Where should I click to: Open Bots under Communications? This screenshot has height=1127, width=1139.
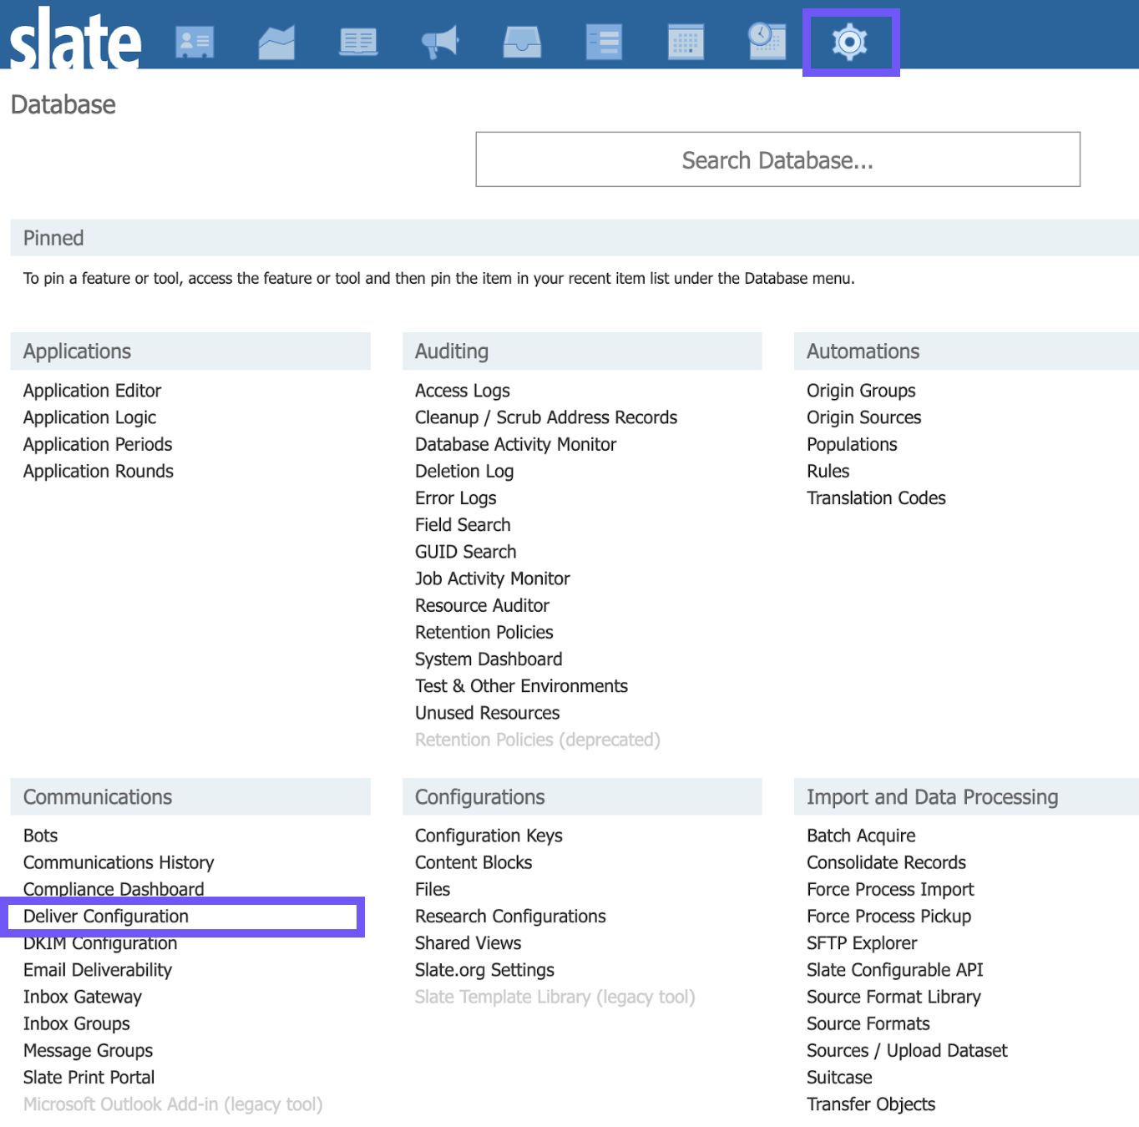pos(40,836)
